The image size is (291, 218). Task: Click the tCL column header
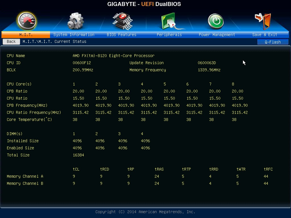tap(76, 169)
